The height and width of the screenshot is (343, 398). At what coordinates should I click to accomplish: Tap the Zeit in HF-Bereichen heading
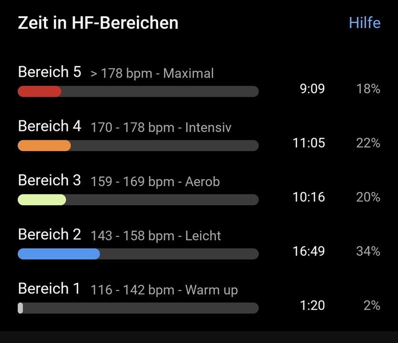pos(98,23)
